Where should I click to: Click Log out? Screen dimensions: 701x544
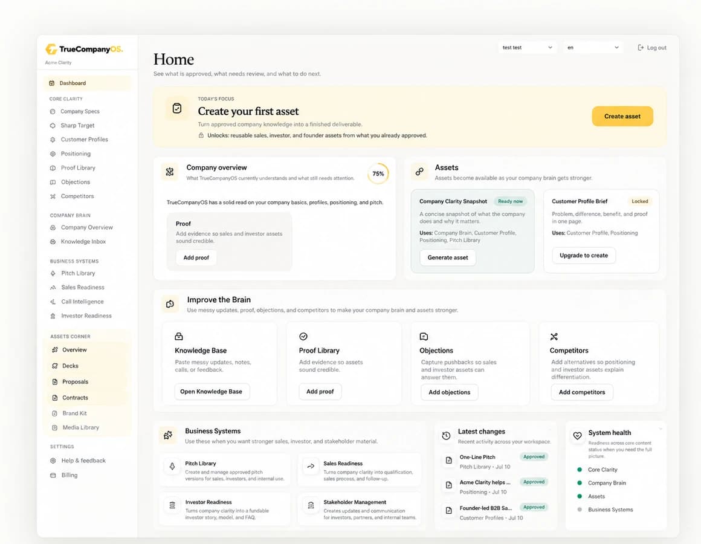[652, 47]
